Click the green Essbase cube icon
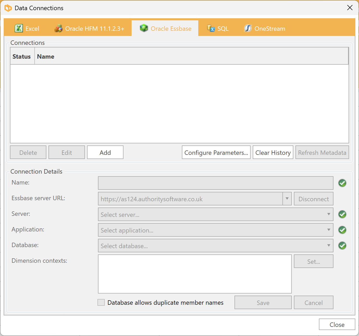This screenshot has width=359, height=336. tap(144, 28)
